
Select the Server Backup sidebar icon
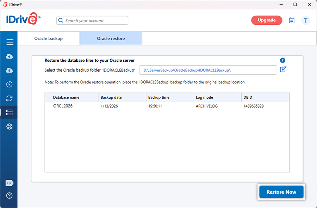(x=10, y=112)
